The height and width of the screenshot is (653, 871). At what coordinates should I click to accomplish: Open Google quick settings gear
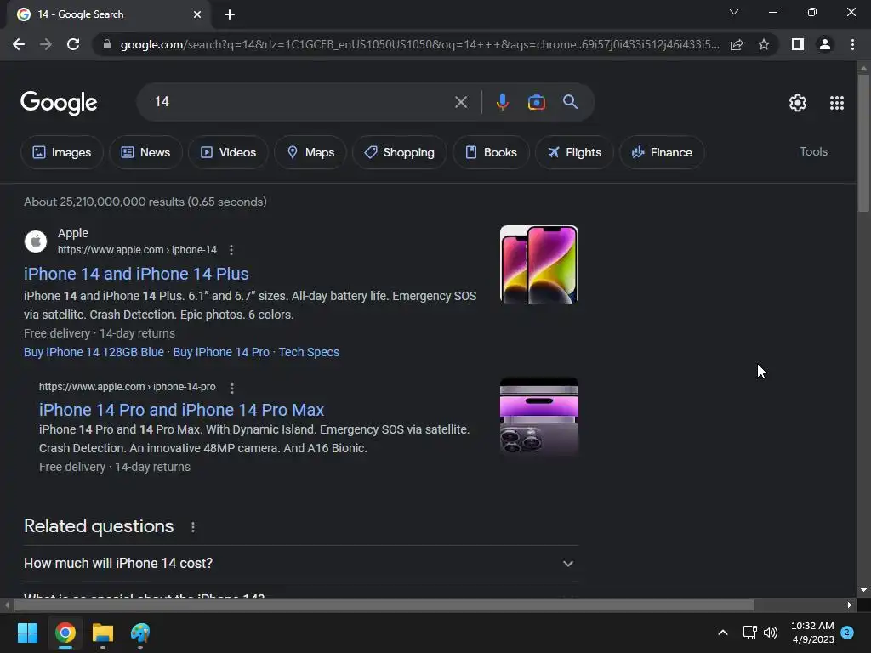click(x=798, y=103)
